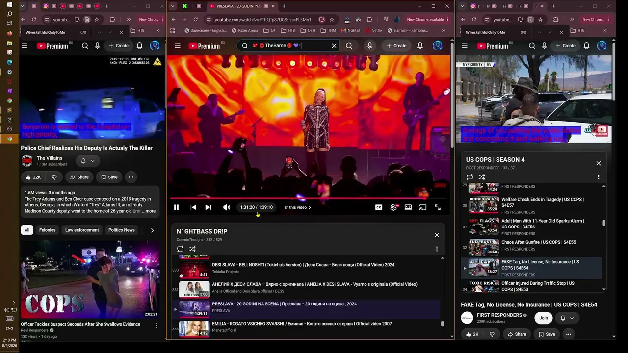Show hidden bookmarks in the middle browser window

click(444, 30)
